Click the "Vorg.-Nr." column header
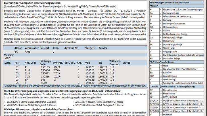 point(91,48)
